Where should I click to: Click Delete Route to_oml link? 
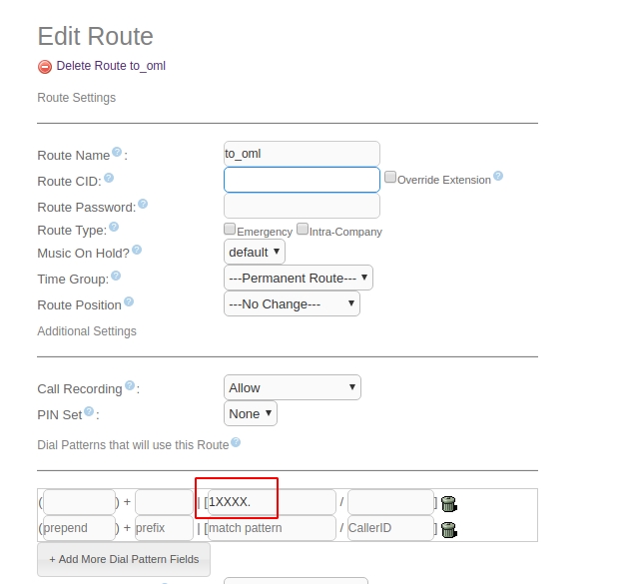click(111, 66)
